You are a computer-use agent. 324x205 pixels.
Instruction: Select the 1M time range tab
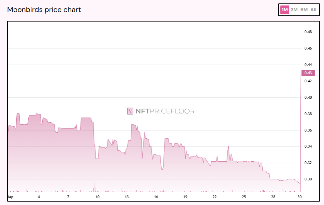tap(284, 10)
